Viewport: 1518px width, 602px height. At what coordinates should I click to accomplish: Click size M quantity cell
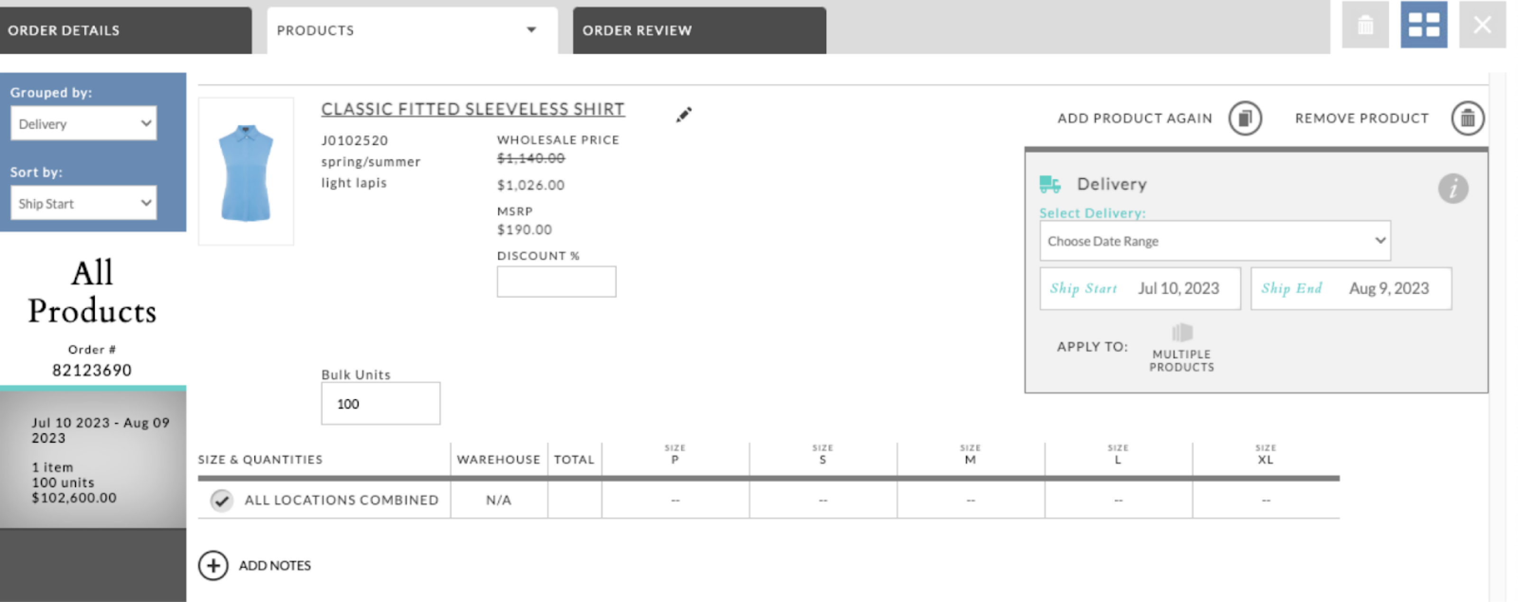click(971, 500)
